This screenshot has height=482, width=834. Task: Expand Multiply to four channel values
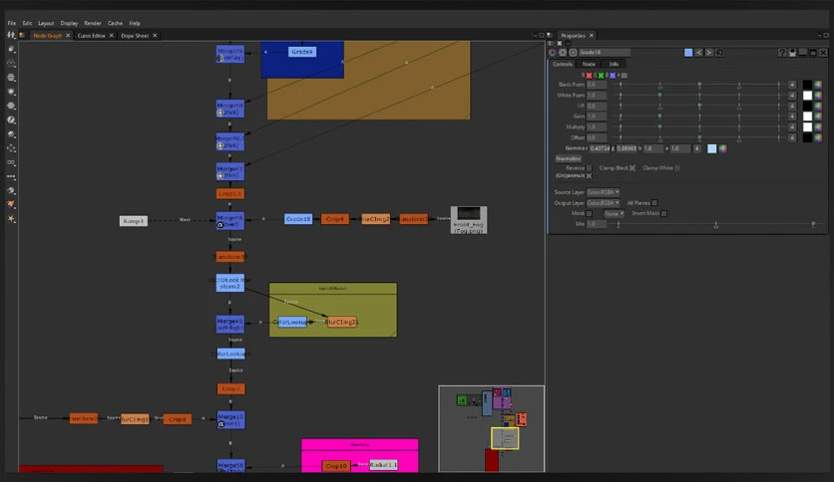(x=792, y=126)
